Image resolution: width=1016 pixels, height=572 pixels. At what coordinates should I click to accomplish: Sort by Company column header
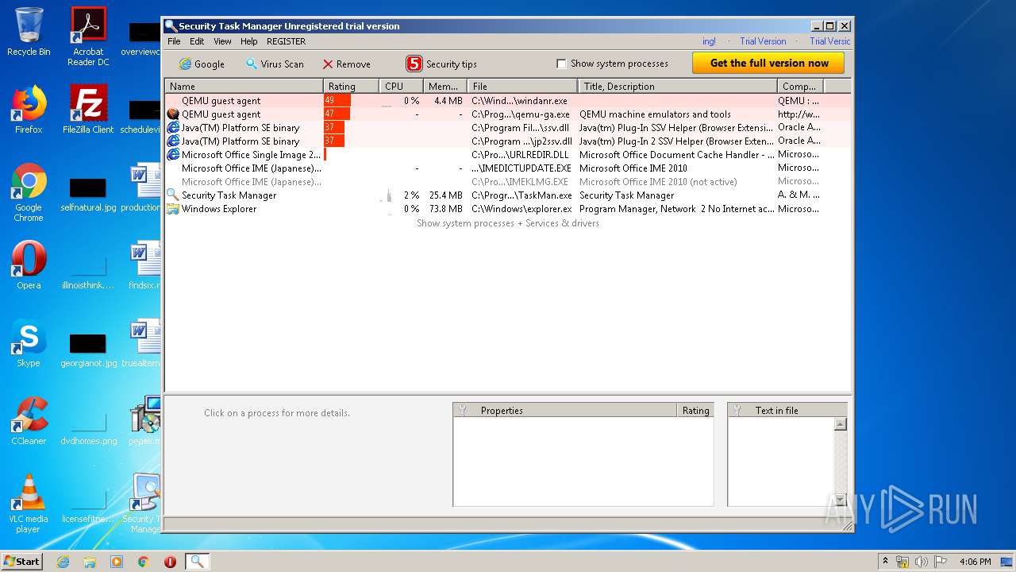(800, 86)
